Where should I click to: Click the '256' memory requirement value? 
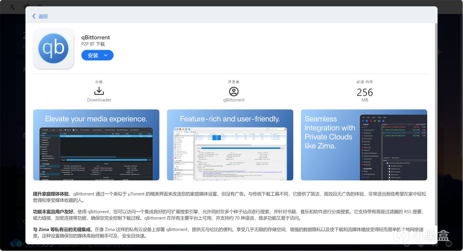pyautogui.click(x=365, y=92)
